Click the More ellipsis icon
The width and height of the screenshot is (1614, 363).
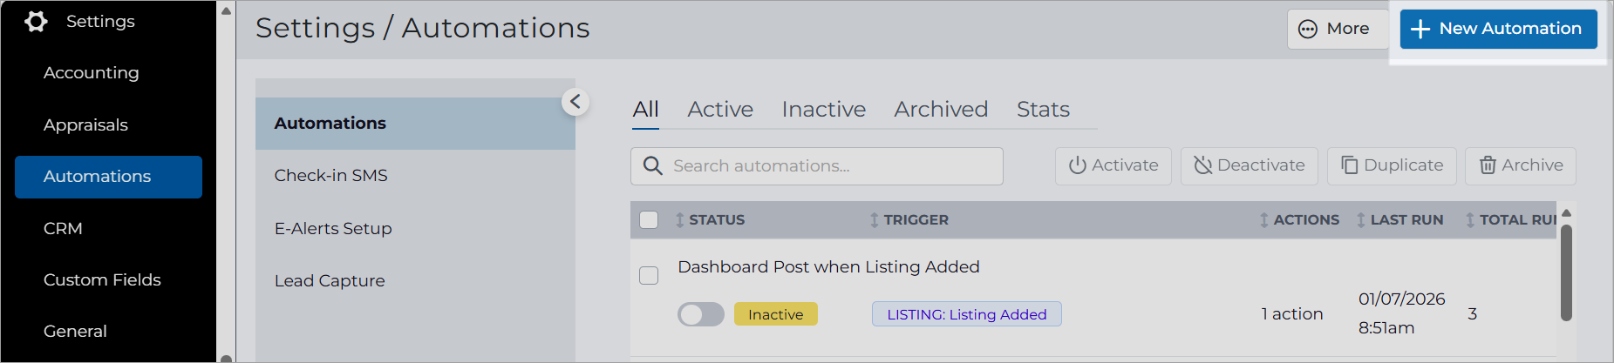(1308, 29)
